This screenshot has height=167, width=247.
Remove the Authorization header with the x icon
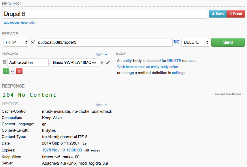pos(102,62)
